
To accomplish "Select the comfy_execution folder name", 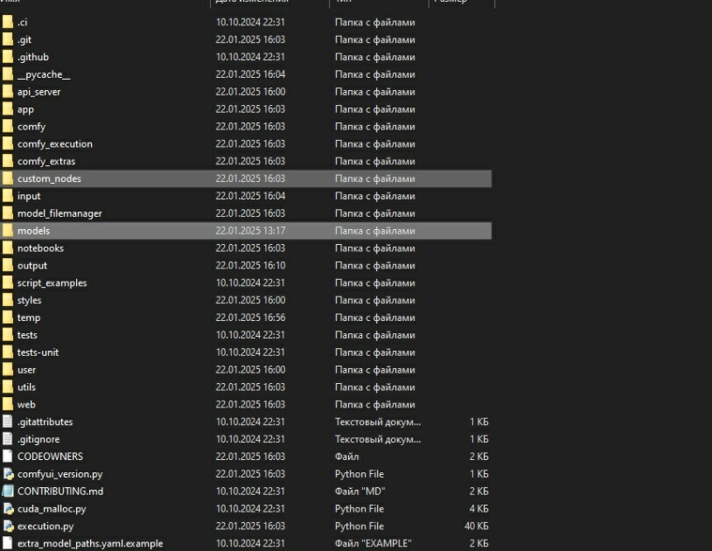I will [x=55, y=144].
